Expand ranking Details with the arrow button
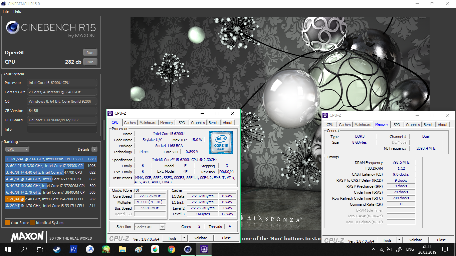Image resolution: width=456 pixels, height=256 pixels. click(x=94, y=149)
